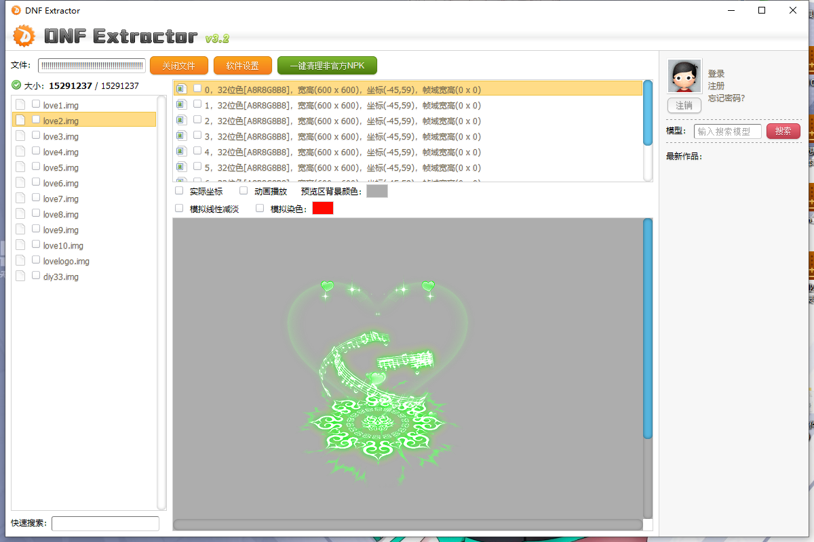814x542 pixels.
Task: Enable the 实际坐标 checkbox
Action: (x=179, y=191)
